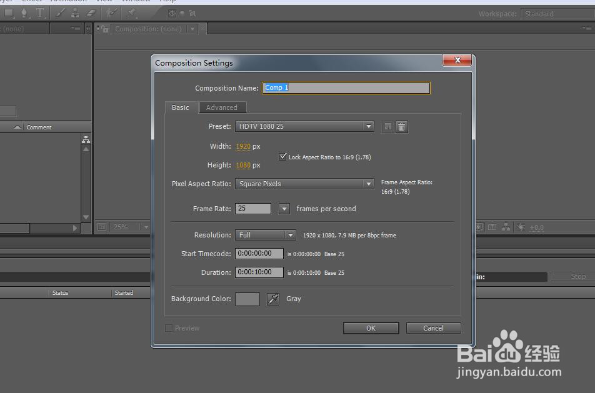Open the Workspace Standard dropdown
Screen dimensions: 595x393
pos(557,14)
